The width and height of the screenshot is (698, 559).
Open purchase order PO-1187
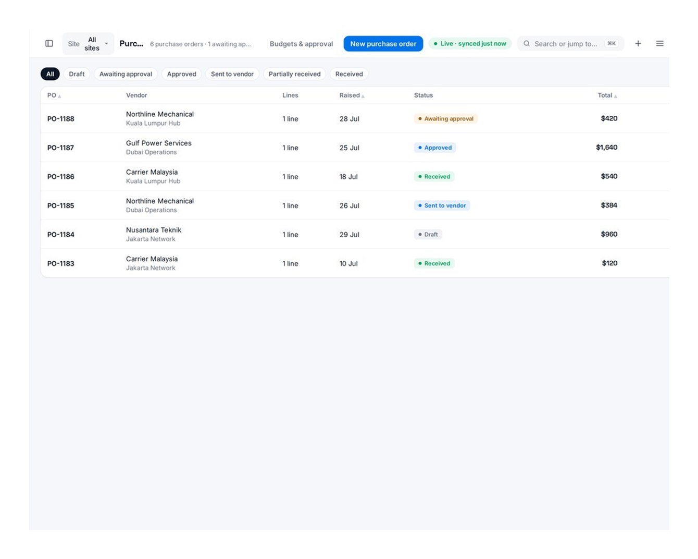[61, 148]
